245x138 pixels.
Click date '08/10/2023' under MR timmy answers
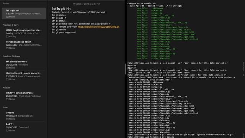click(11, 65)
